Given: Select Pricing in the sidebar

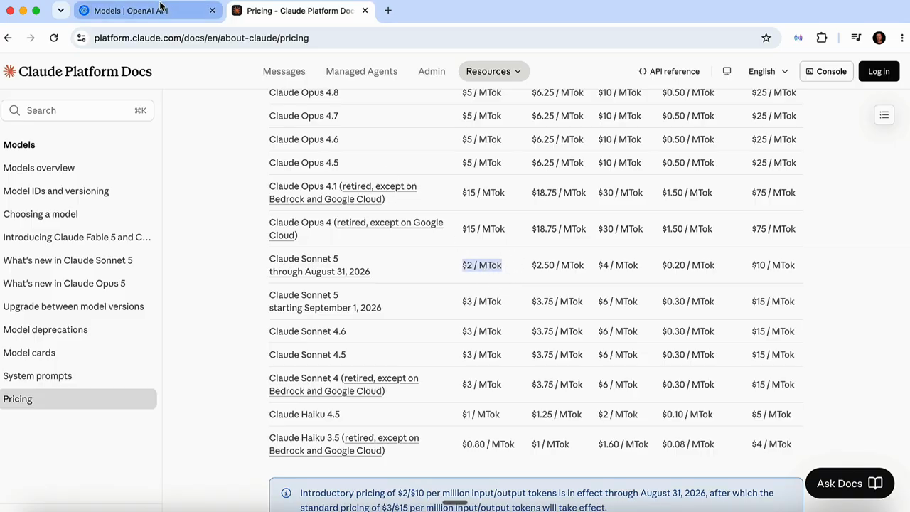Looking at the screenshot, I should click(78, 399).
